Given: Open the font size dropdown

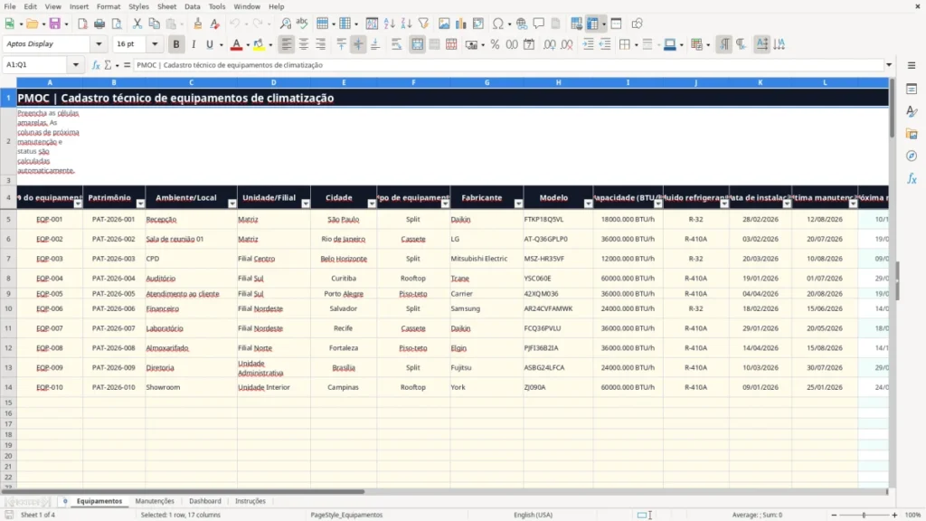Looking at the screenshot, I should click(155, 43).
